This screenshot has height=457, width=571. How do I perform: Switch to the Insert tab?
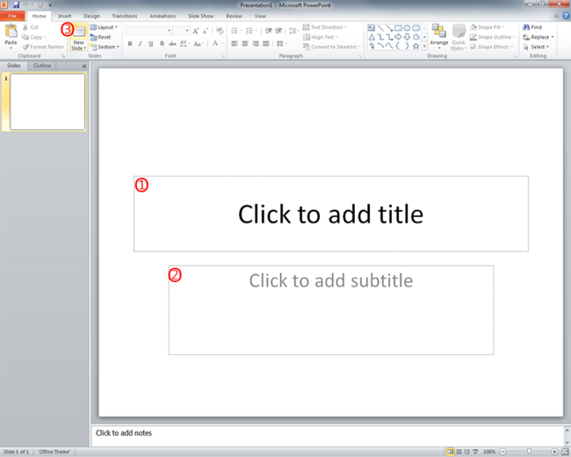coord(65,16)
